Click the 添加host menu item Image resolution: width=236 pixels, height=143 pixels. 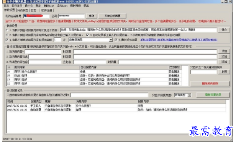click(62, 6)
